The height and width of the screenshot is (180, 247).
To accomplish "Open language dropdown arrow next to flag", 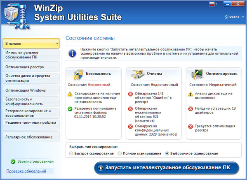I will coord(216,4).
